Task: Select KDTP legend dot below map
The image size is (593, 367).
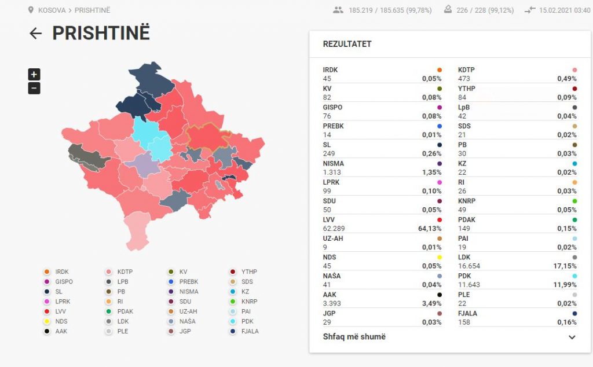Action: click(x=109, y=271)
